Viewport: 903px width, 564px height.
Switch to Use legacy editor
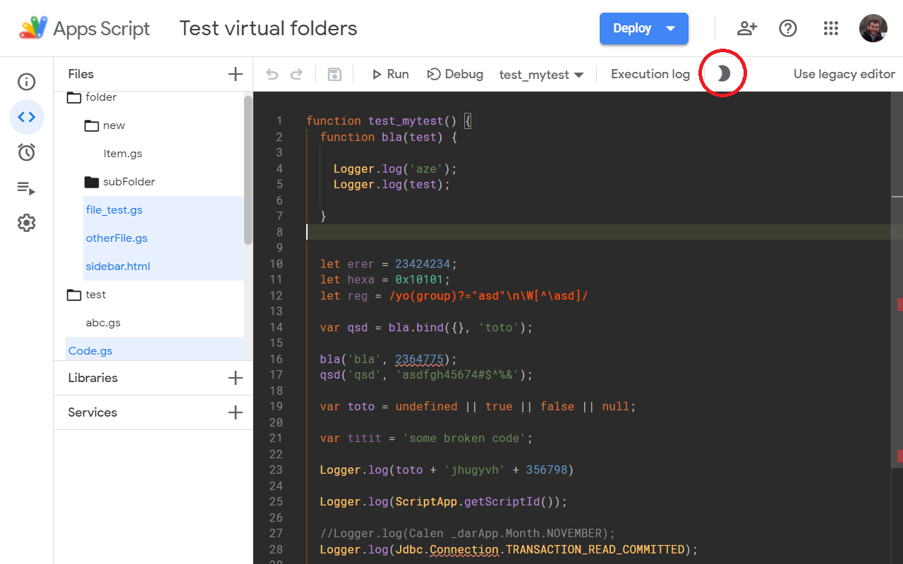(844, 73)
